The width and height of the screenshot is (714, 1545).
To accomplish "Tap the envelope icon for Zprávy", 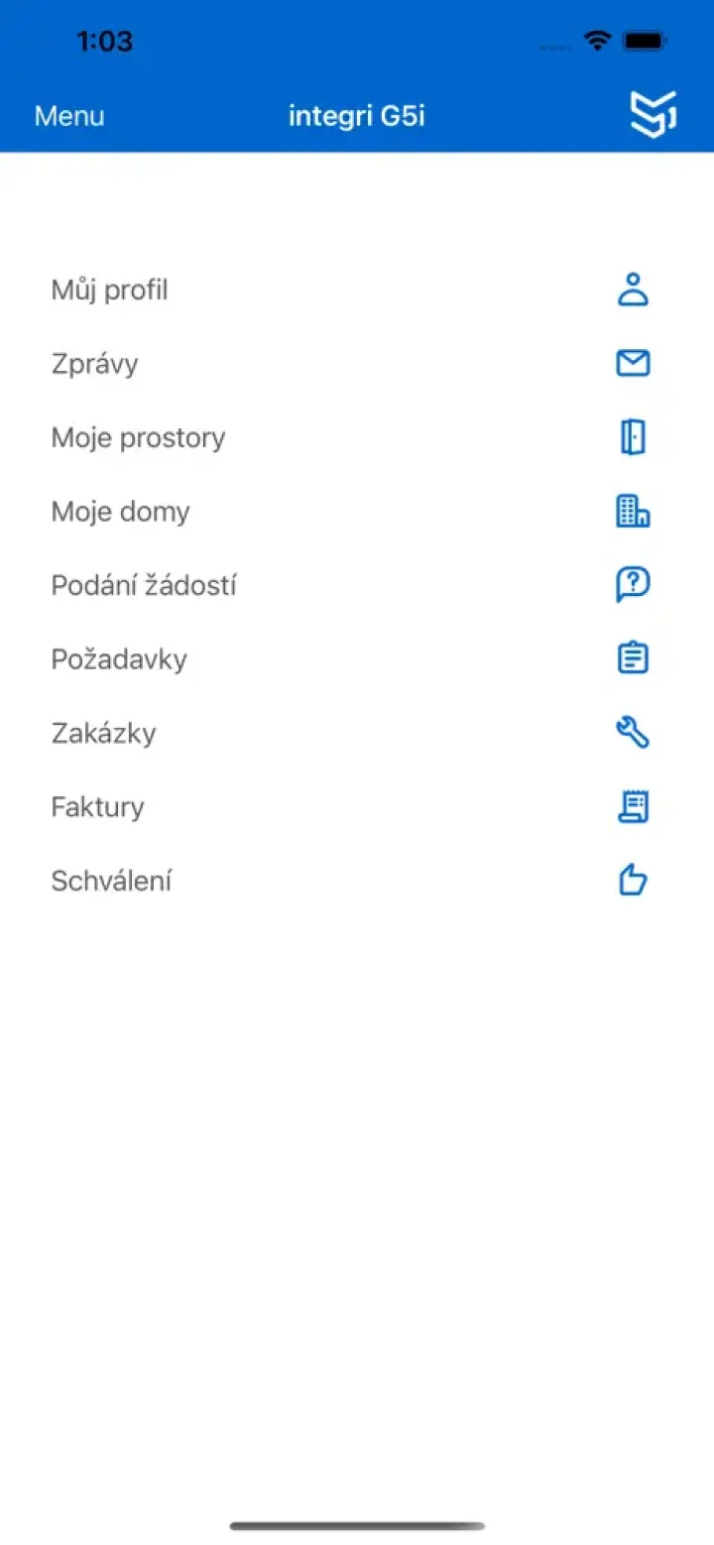I will coord(633,364).
